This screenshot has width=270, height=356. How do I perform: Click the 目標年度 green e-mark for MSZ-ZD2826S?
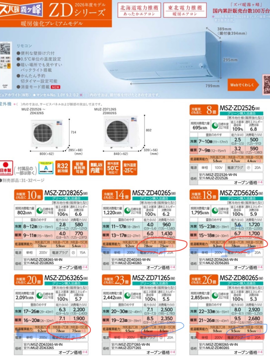click(x=39, y=211)
